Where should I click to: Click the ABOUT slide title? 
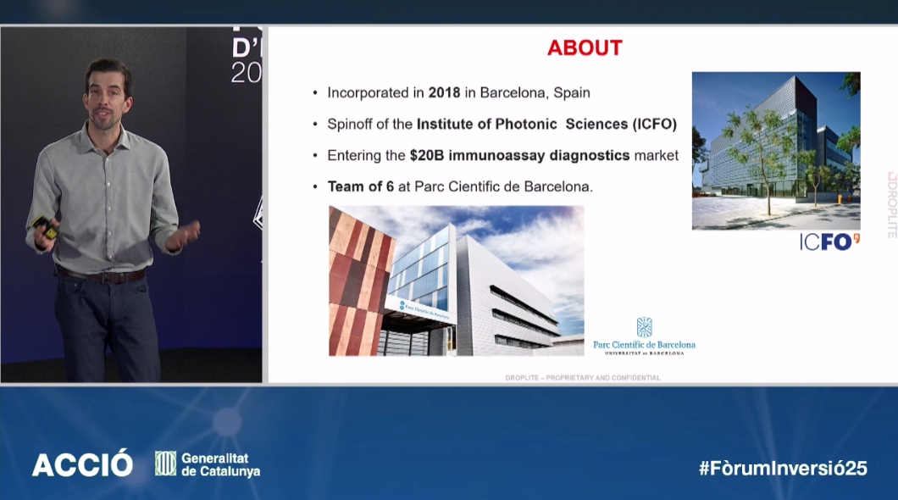(x=585, y=47)
